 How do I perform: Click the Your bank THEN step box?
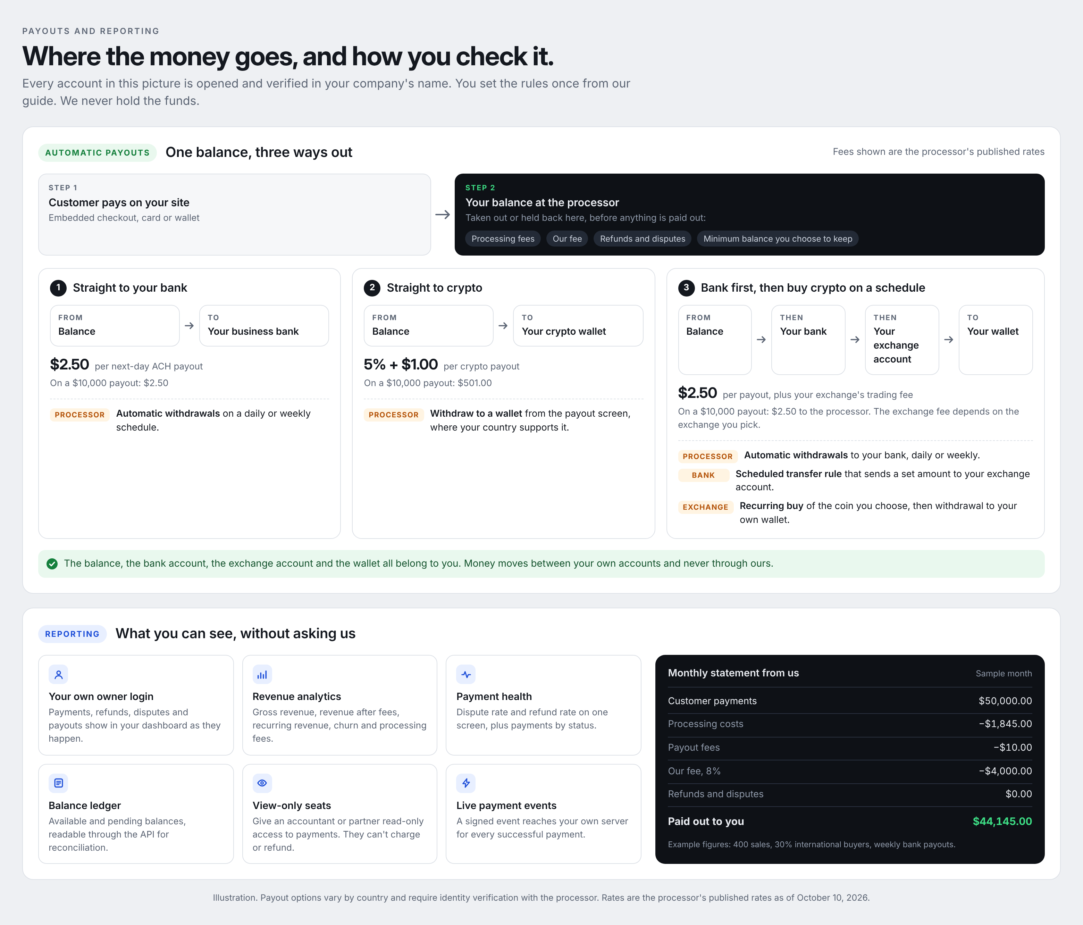point(808,340)
